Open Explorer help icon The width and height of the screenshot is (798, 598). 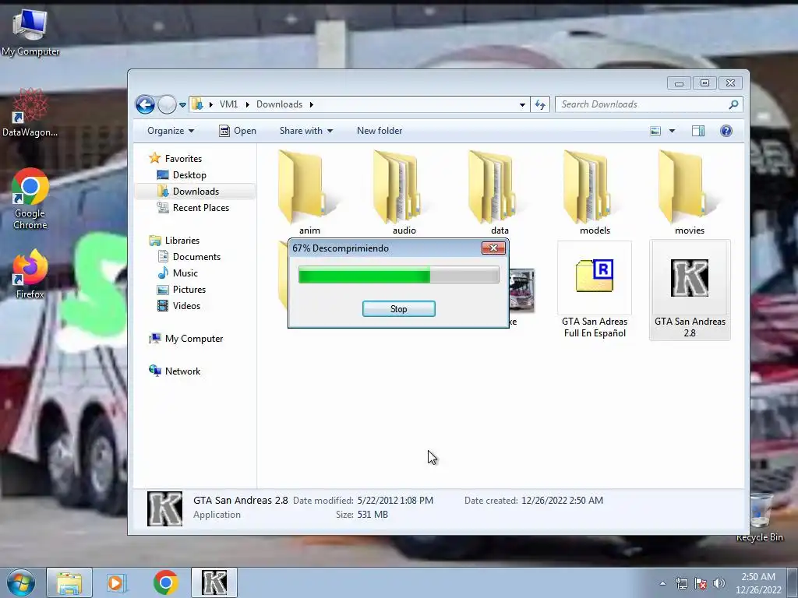tap(726, 131)
